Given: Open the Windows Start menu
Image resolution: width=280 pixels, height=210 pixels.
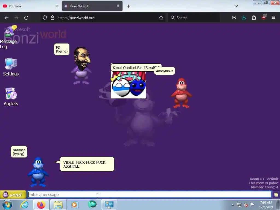Looking at the screenshot, I should [x=7, y=205].
